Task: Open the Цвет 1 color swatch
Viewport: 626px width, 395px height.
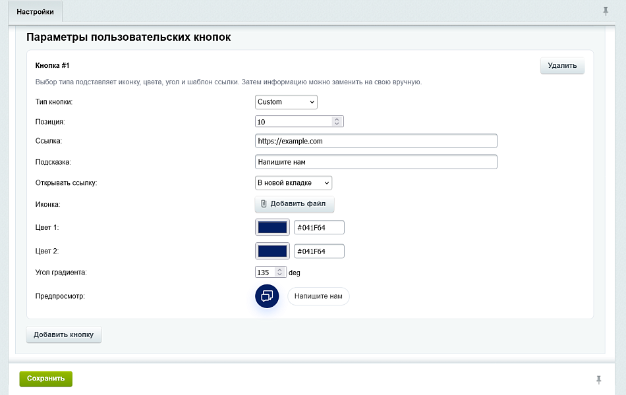Action: tap(272, 227)
